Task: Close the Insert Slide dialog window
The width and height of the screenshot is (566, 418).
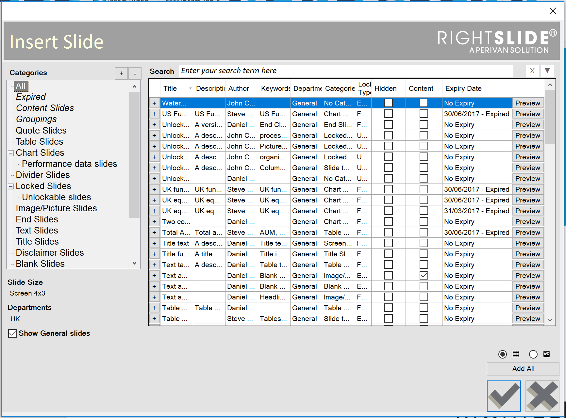Action: [x=553, y=11]
